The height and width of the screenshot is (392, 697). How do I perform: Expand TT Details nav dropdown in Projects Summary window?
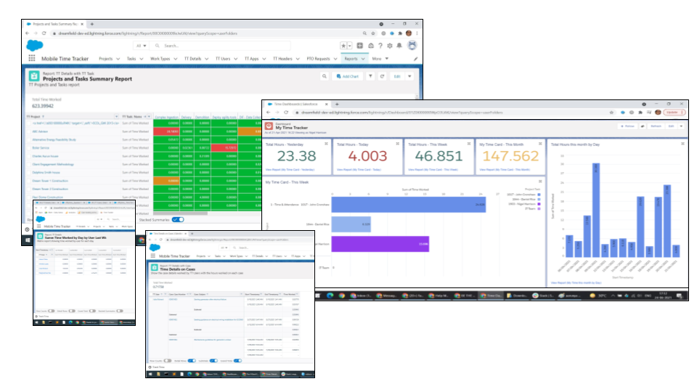(207, 59)
